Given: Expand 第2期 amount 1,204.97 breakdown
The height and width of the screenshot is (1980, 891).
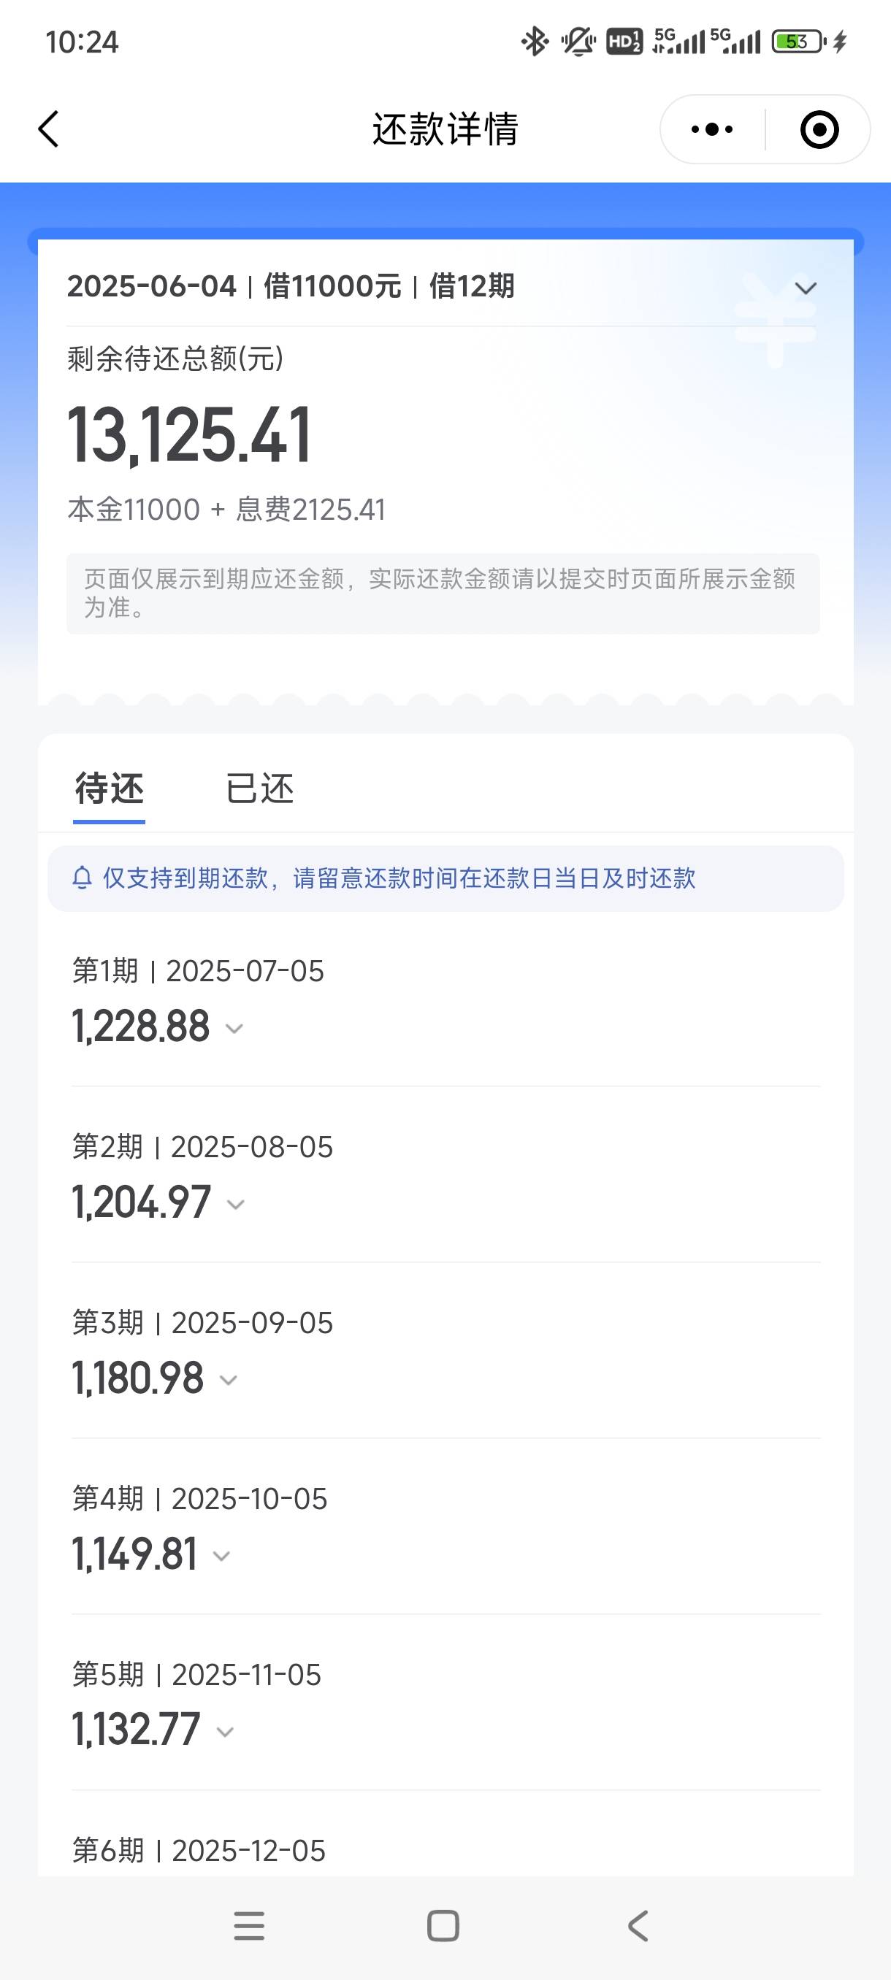Looking at the screenshot, I should [x=236, y=1205].
